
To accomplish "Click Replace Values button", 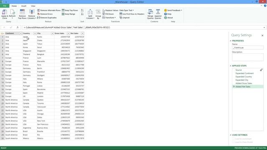I will 110,10.
